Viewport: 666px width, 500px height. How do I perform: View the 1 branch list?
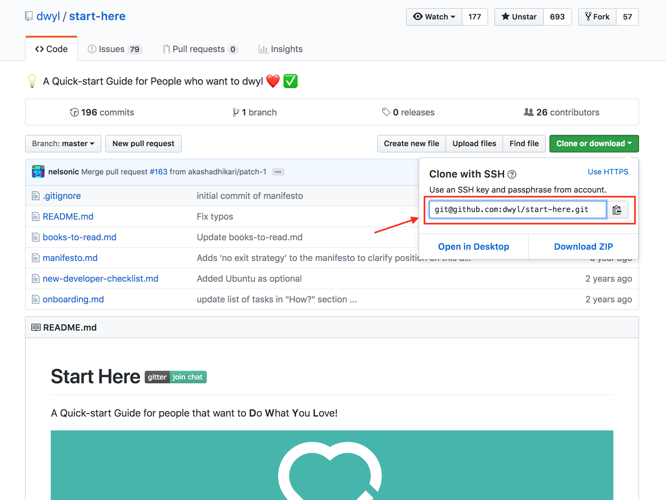point(255,112)
